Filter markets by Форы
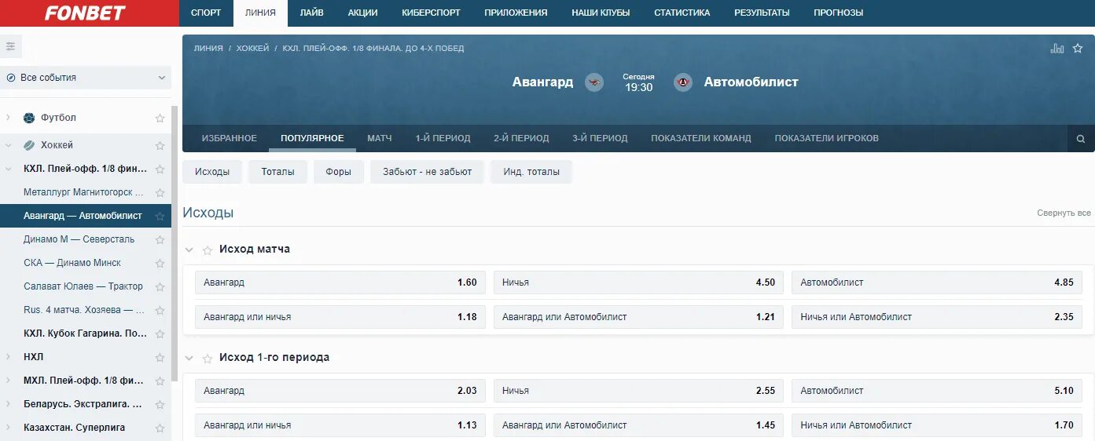The image size is (1095, 441). [339, 172]
